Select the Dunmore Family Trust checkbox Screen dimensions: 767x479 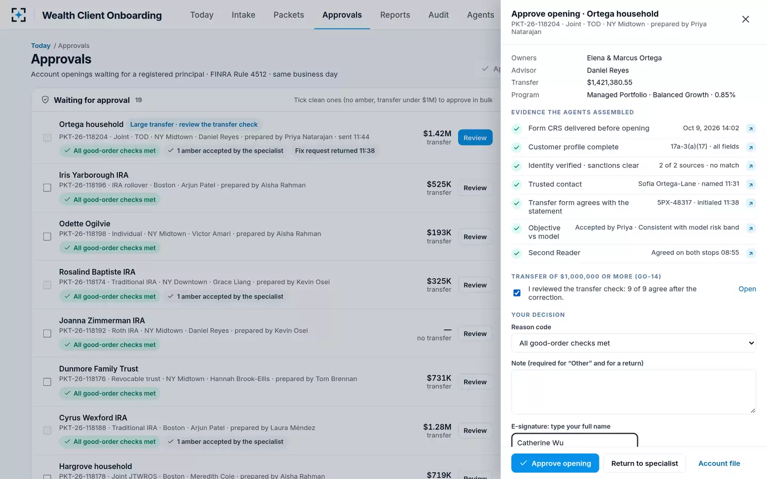(47, 382)
